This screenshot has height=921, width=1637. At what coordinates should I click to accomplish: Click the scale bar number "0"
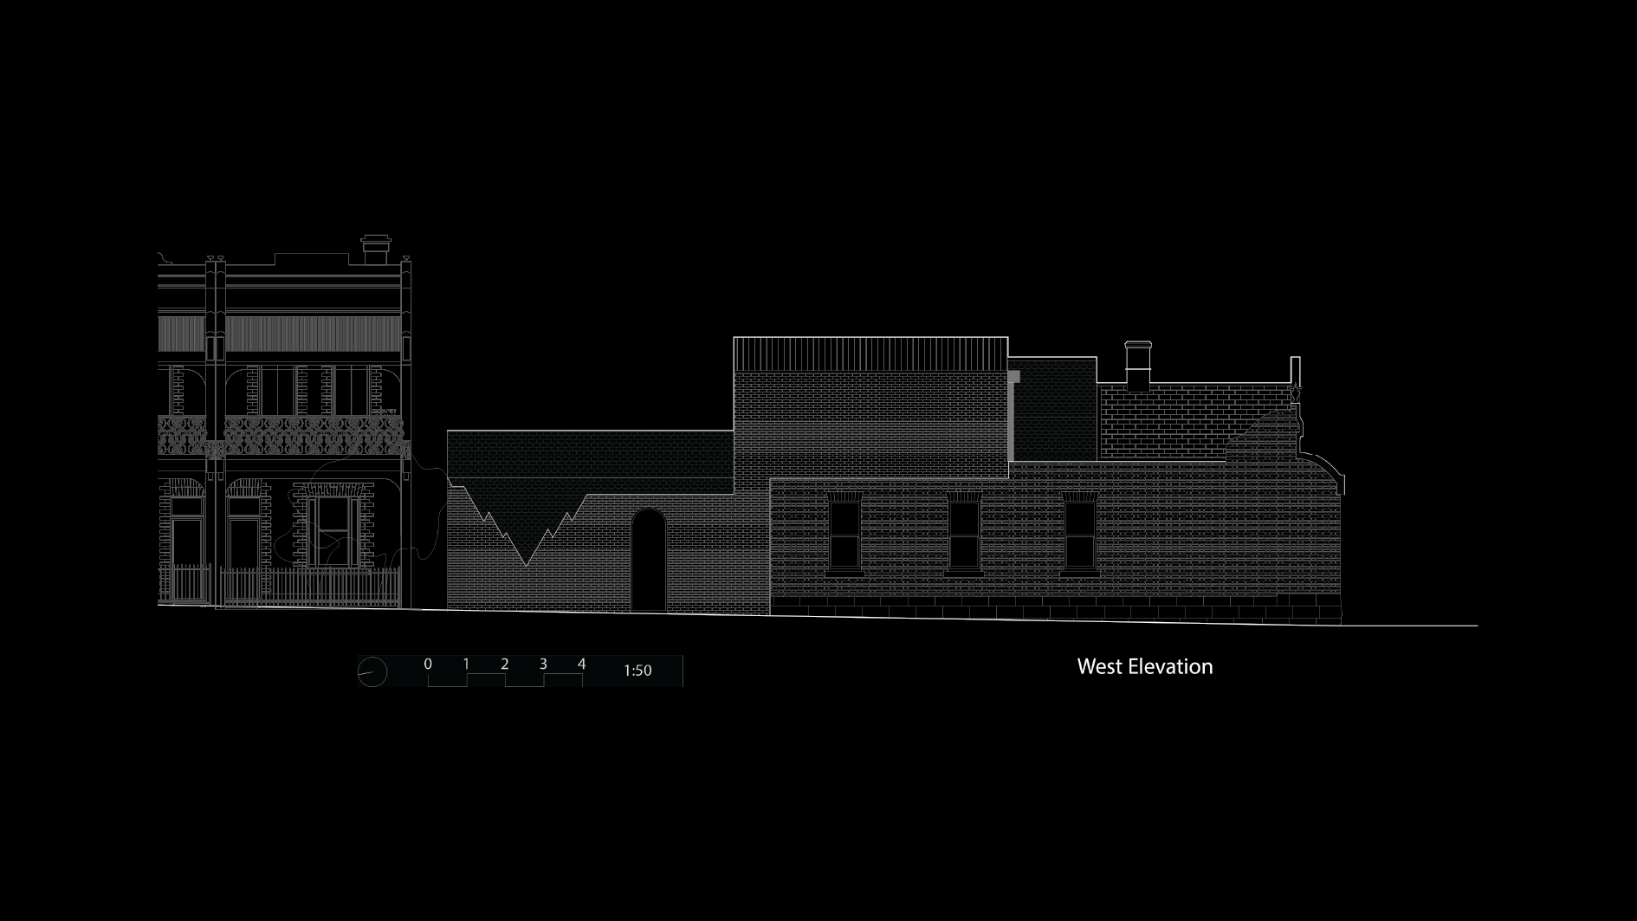(x=428, y=664)
